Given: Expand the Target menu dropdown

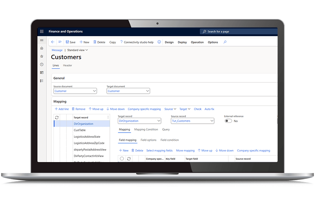Looking at the screenshot, I should click(185, 109).
